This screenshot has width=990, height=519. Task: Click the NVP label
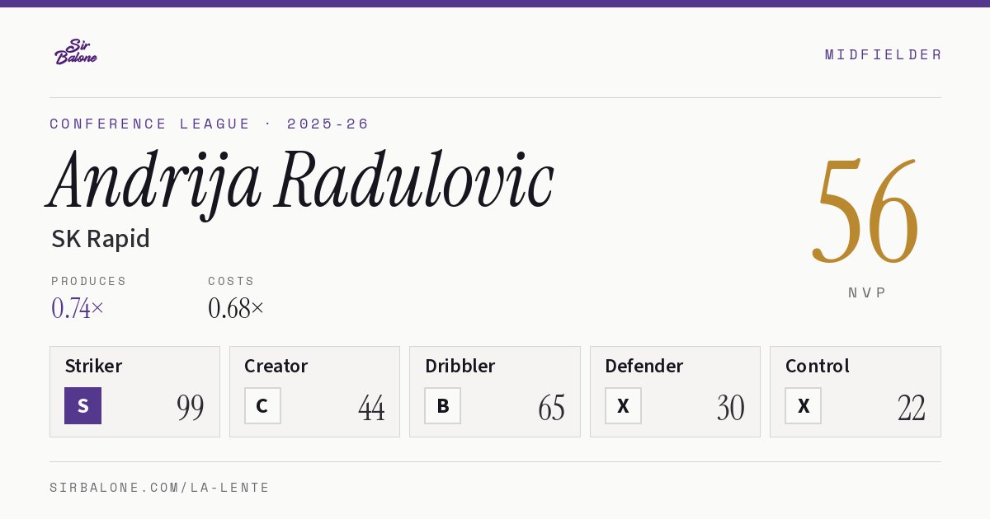click(x=868, y=292)
